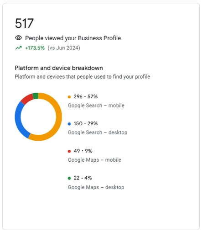Click the orange legend dot for Search mobile
202x233 pixels.
click(x=69, y=97)
